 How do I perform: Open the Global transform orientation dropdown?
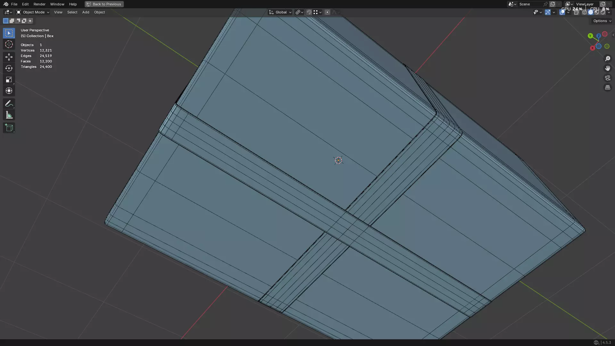pyautogui.click(x=280, y=12)
